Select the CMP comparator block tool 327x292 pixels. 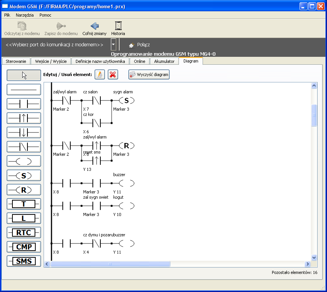[x=24, y=247]
